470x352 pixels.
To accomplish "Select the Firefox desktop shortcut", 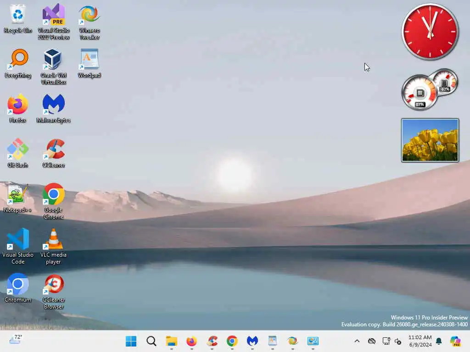I will coord(18,108).
